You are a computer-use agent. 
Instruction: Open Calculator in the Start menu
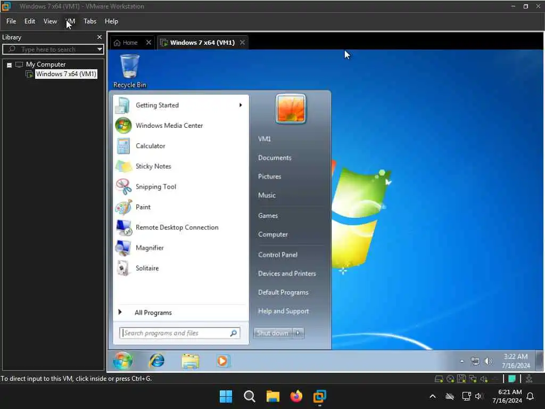coord(181,146)
